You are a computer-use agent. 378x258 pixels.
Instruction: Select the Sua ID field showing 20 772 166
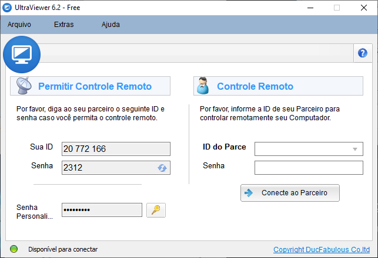[x=115, y=149]
